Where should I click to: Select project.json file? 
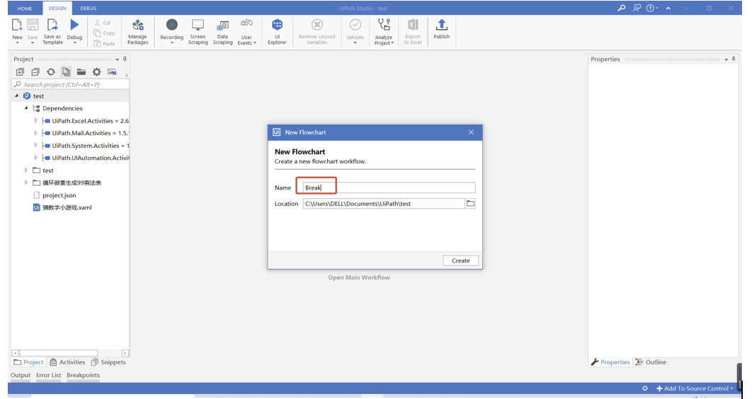coord(55,195)
